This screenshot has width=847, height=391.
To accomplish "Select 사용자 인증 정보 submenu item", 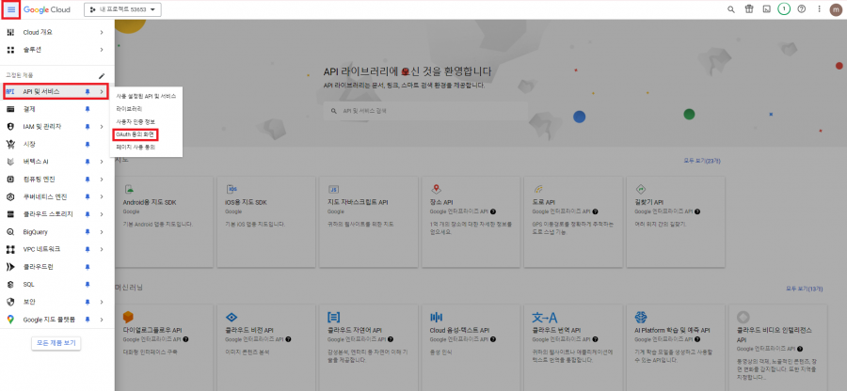I will pos(137,121).
